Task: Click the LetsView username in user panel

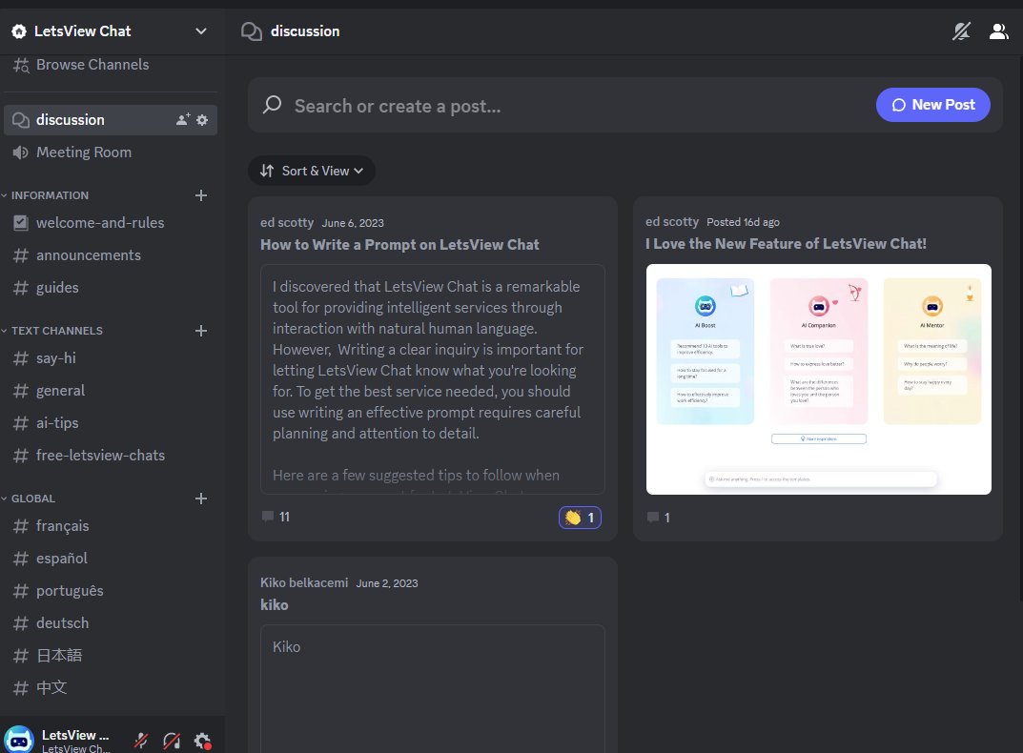Action: tap(75, 735)
